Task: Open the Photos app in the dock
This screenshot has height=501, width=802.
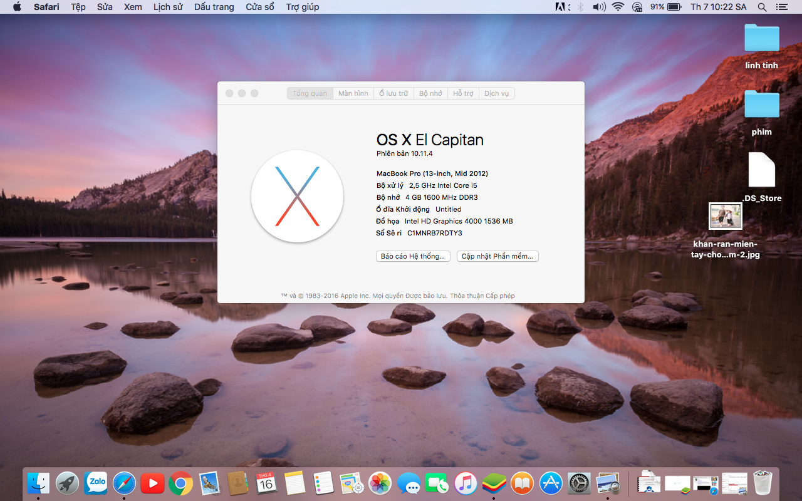Action: point(380,483)
